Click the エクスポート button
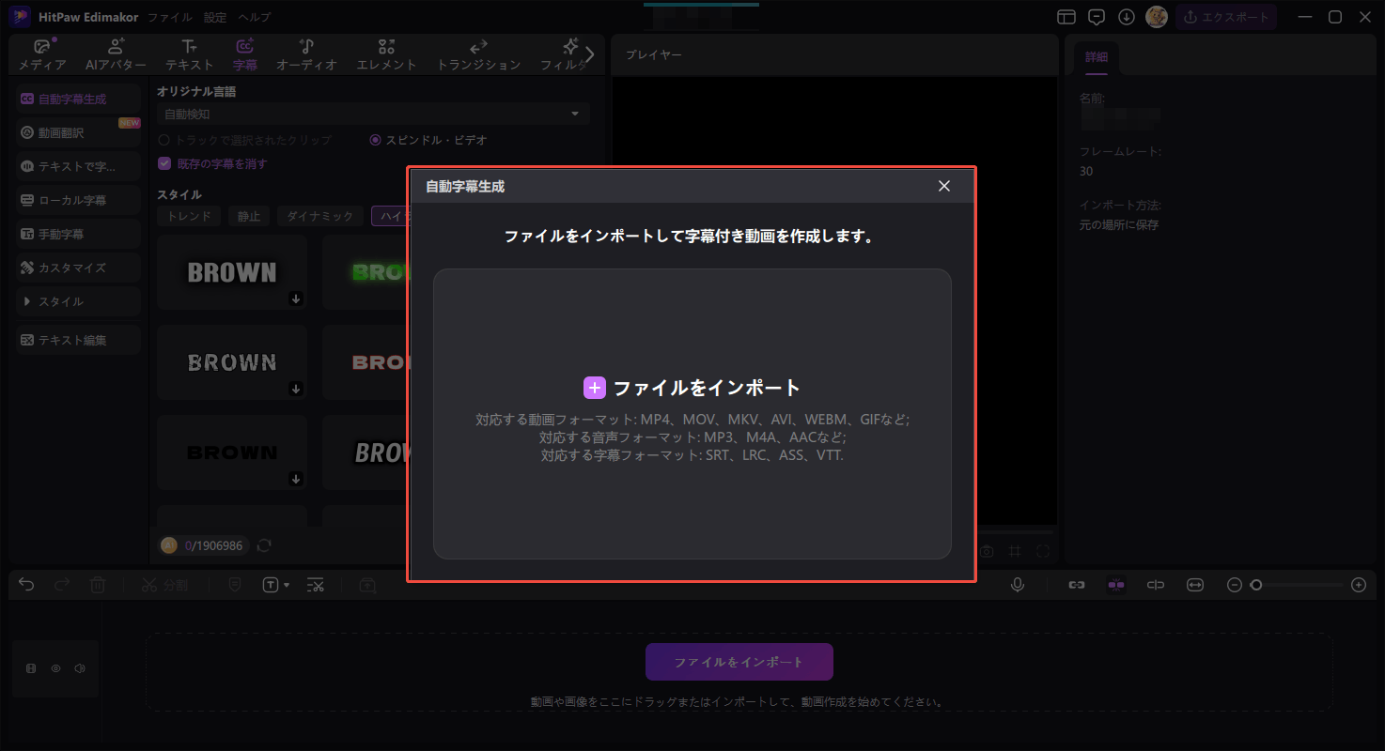The height and width of the screenshot is (751, 1385). (1226, 16)
